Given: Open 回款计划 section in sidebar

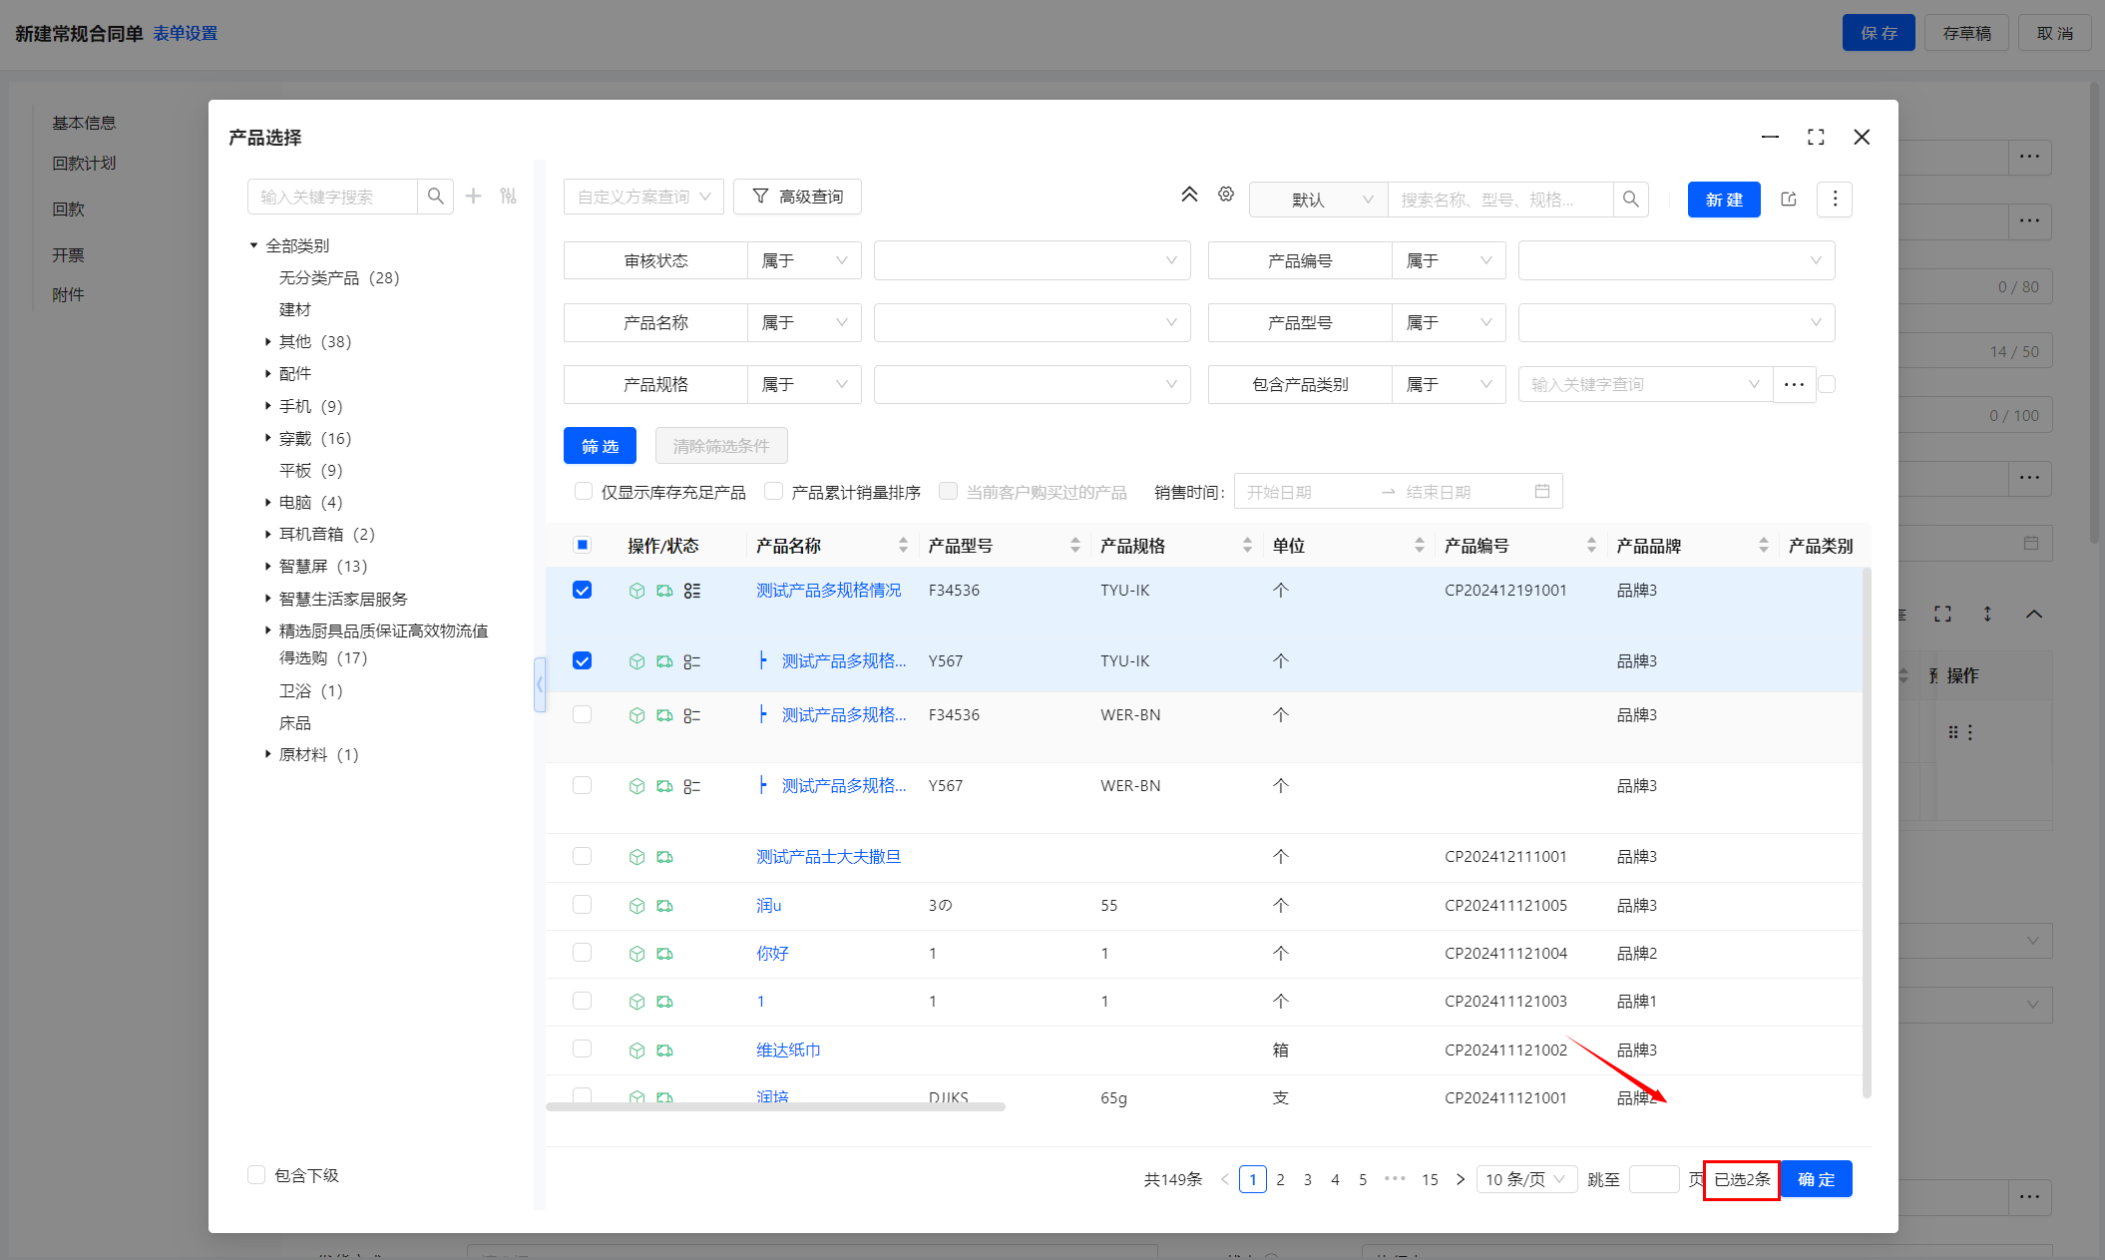Looking at the screenshot, I should (85, 163).
